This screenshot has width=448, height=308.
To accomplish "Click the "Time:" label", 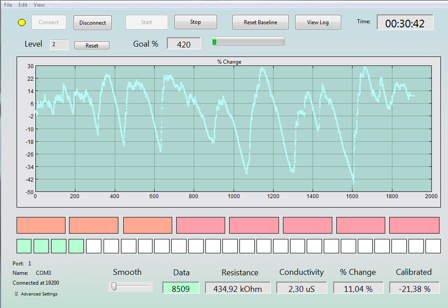I will pyautogui.click(x=364, y=22).
